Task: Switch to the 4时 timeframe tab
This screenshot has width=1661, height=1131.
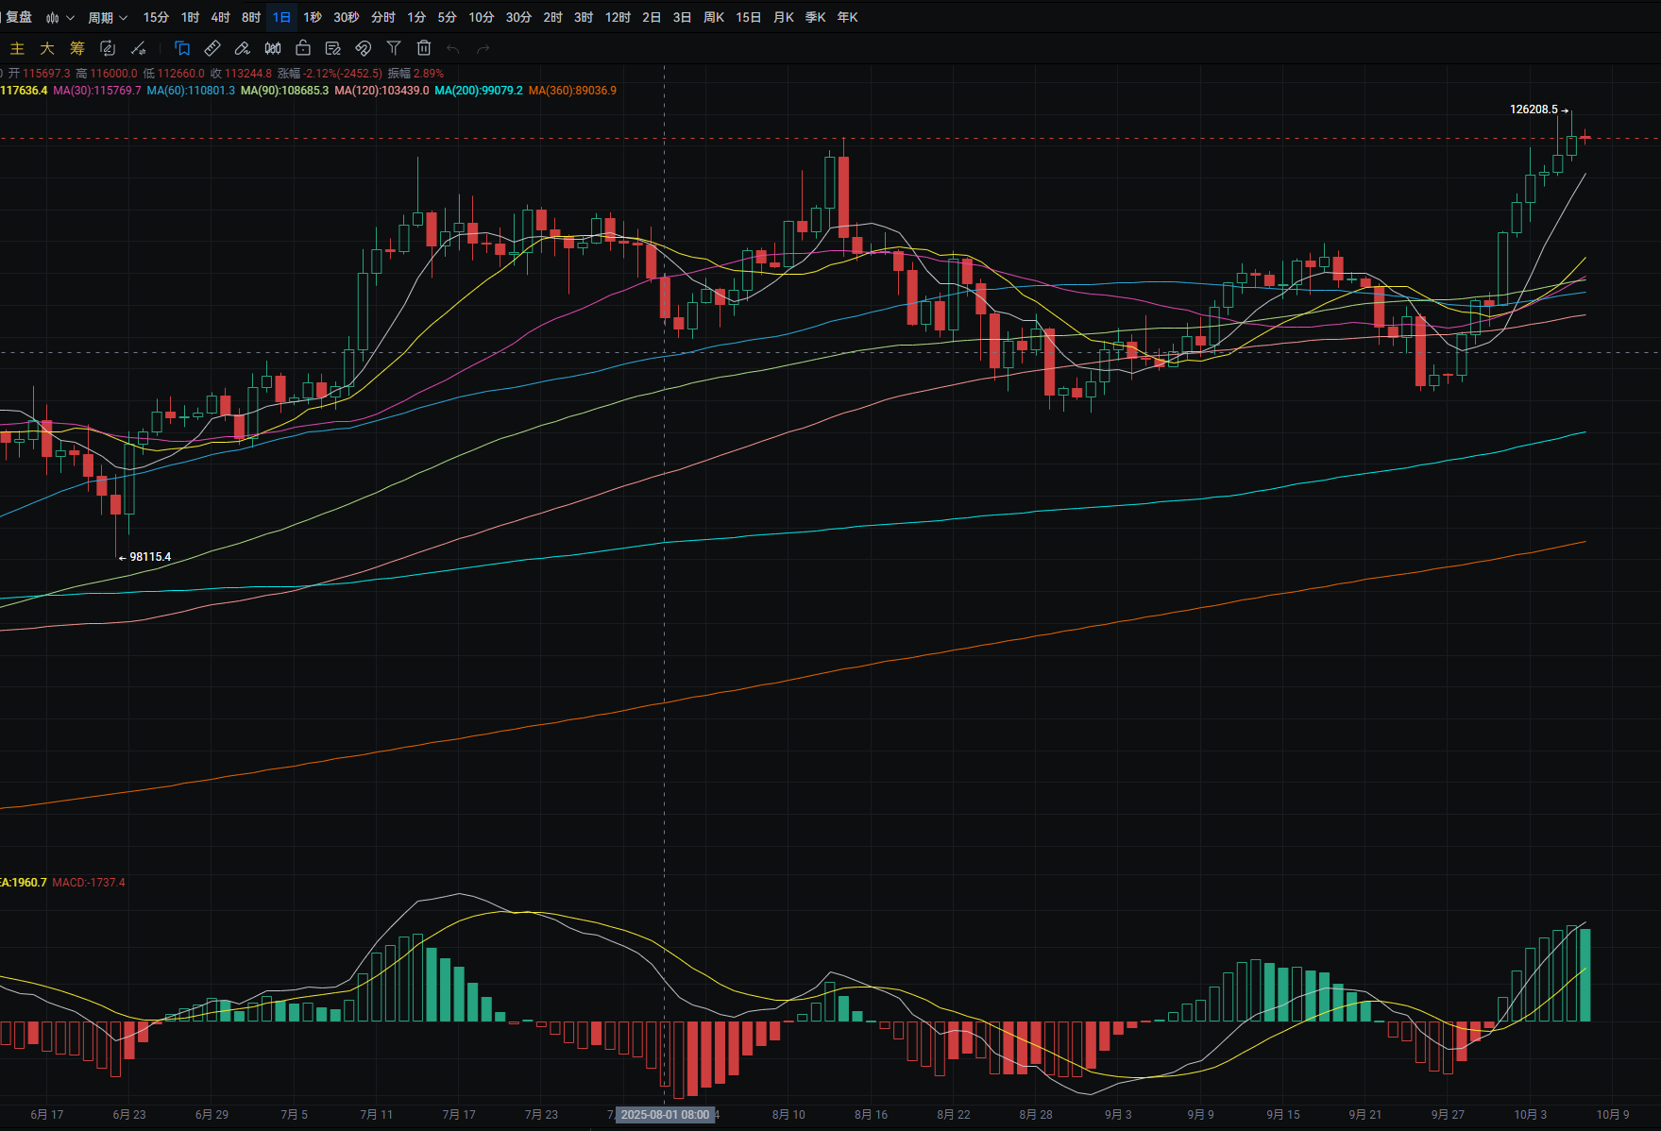Action: (220, 17)
